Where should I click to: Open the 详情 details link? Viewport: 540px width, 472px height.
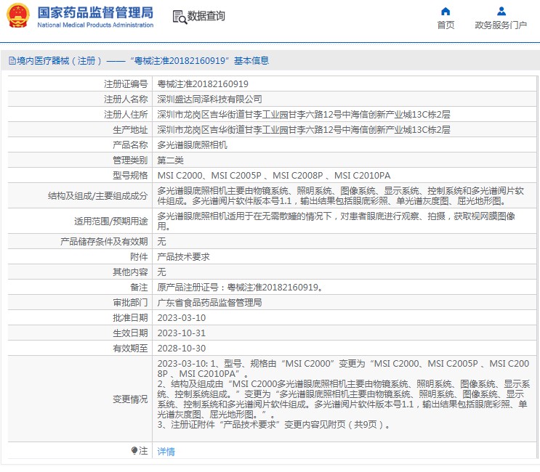[166, 451]
